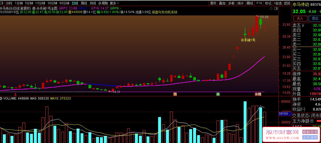Open the 主力净额 list icon

[312, 121]
